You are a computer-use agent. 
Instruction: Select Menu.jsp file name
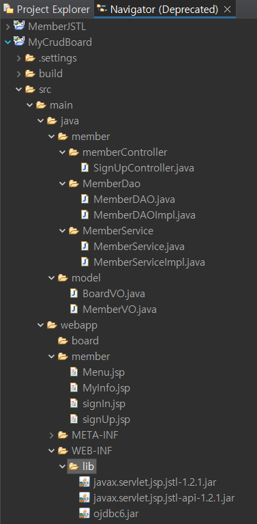point(104,372)
